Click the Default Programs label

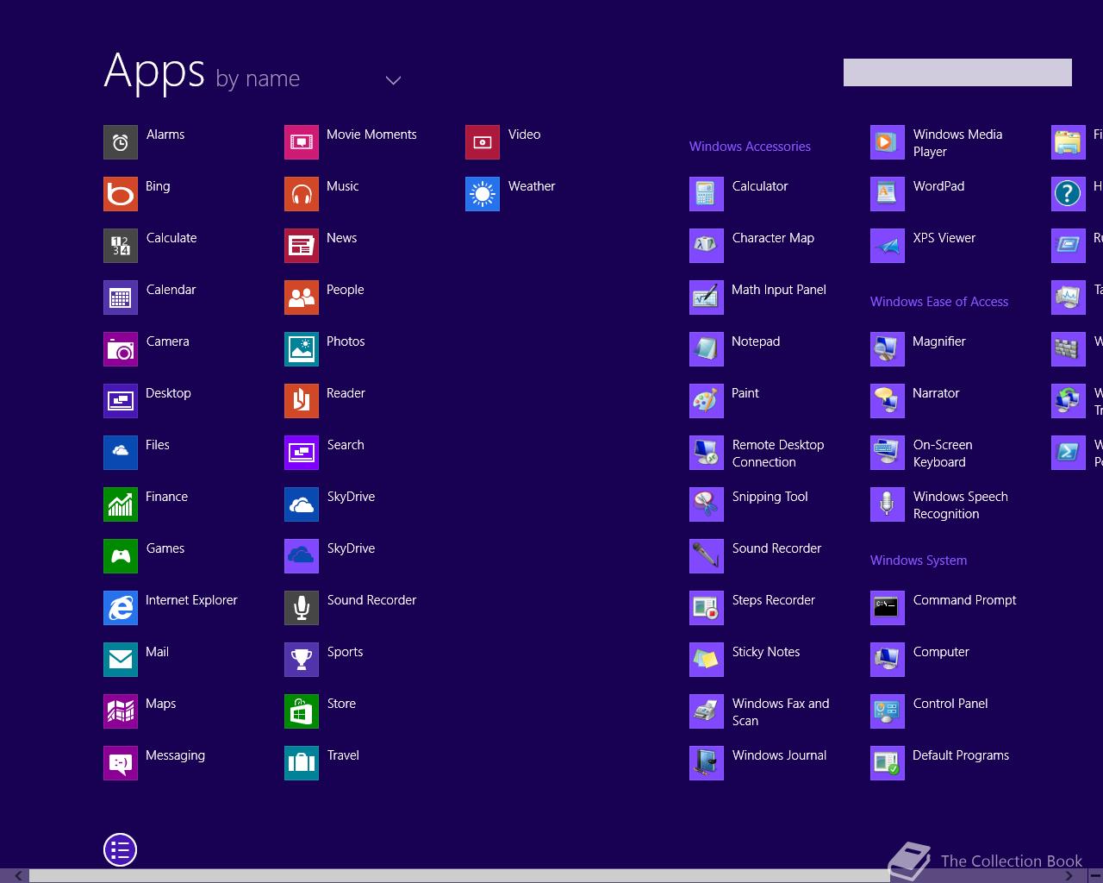pos(961,755)
